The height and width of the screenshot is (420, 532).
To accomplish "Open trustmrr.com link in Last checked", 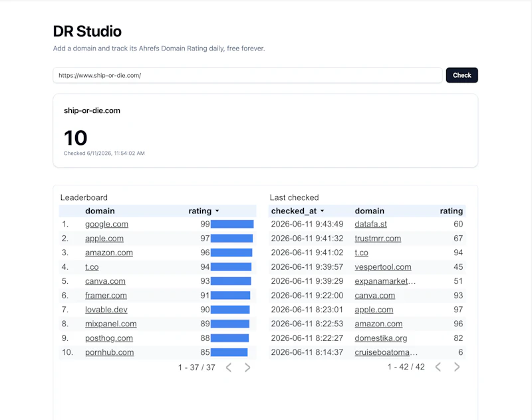I will click(378, 239).
